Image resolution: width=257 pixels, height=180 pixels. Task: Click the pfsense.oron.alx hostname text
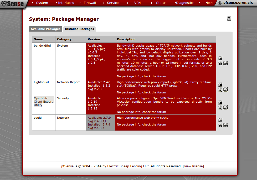tap(238, 3)
